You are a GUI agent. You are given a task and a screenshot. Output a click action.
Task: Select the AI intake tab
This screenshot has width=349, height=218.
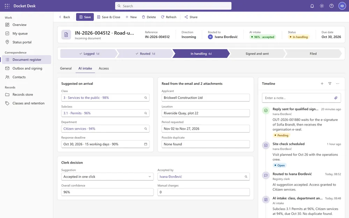click(85, 68)
